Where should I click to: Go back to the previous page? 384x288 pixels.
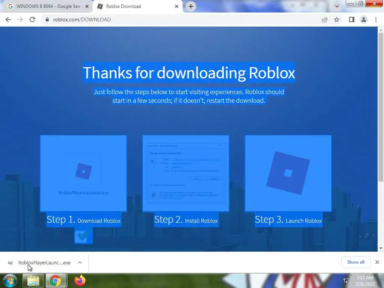8,19
